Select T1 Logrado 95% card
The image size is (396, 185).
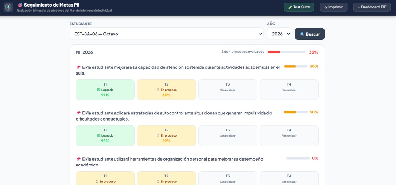coord(105,135)
